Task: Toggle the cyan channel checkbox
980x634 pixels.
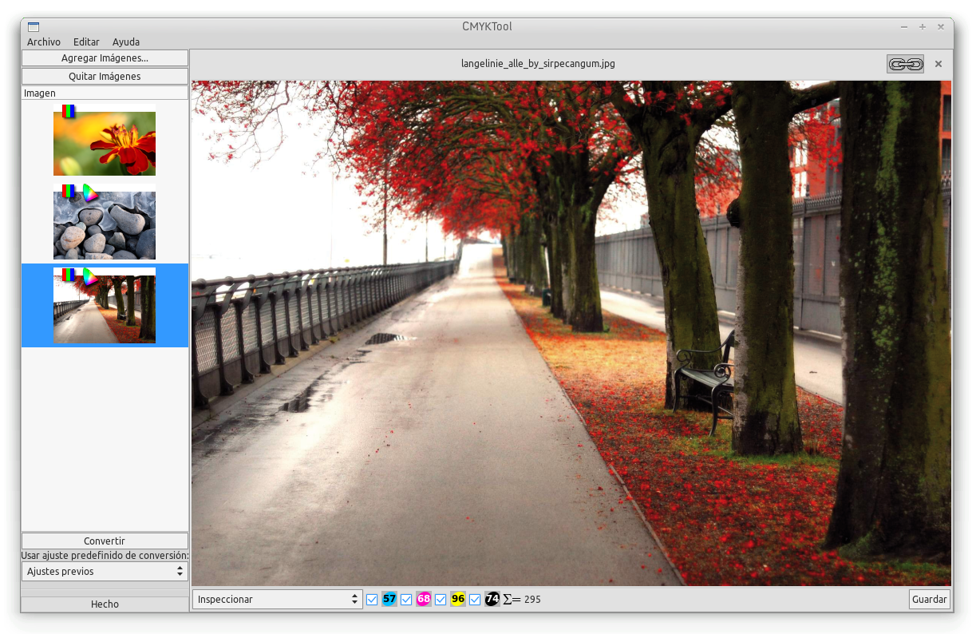Action: coord(372,600)
